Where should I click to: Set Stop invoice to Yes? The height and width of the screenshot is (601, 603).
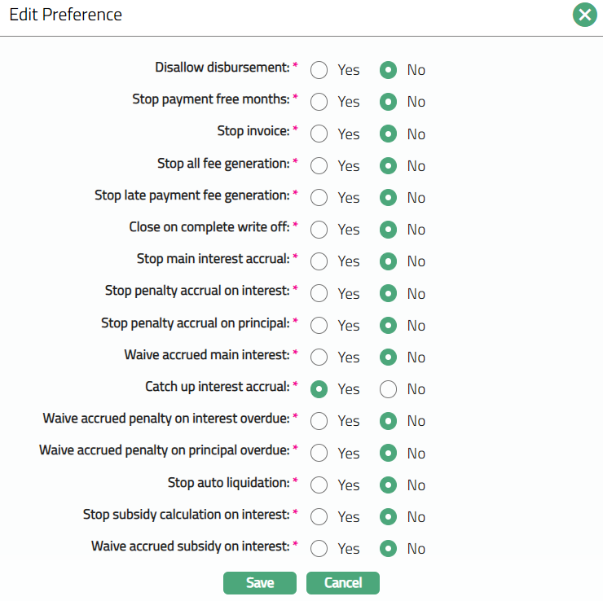coord(319,134)
